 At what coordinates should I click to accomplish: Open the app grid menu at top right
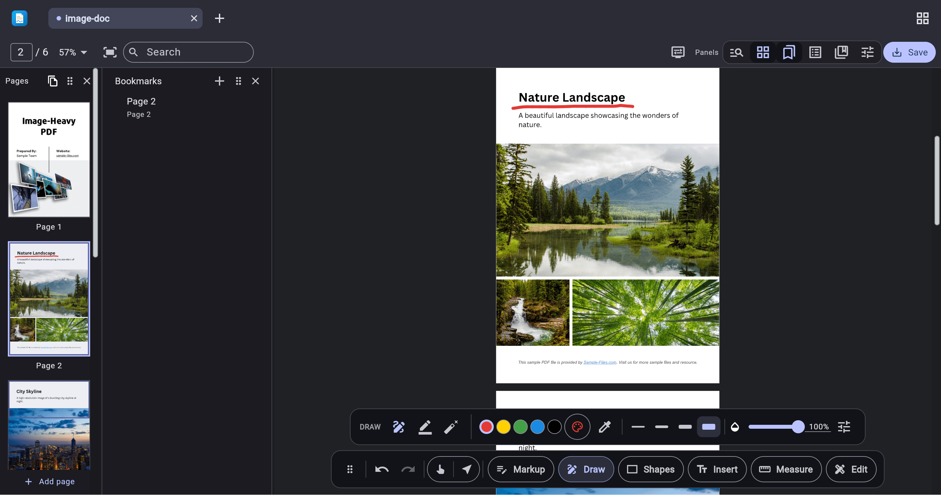922,18
